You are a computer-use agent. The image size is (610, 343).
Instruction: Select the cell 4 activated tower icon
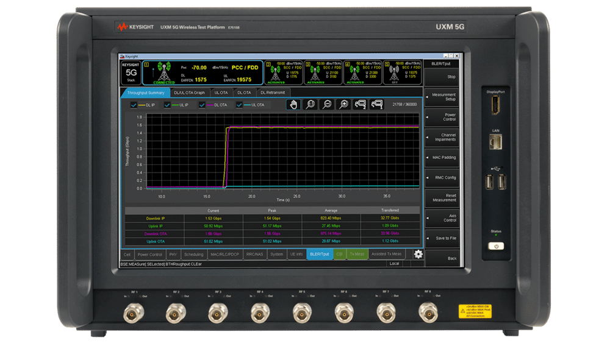pos(355,72)
